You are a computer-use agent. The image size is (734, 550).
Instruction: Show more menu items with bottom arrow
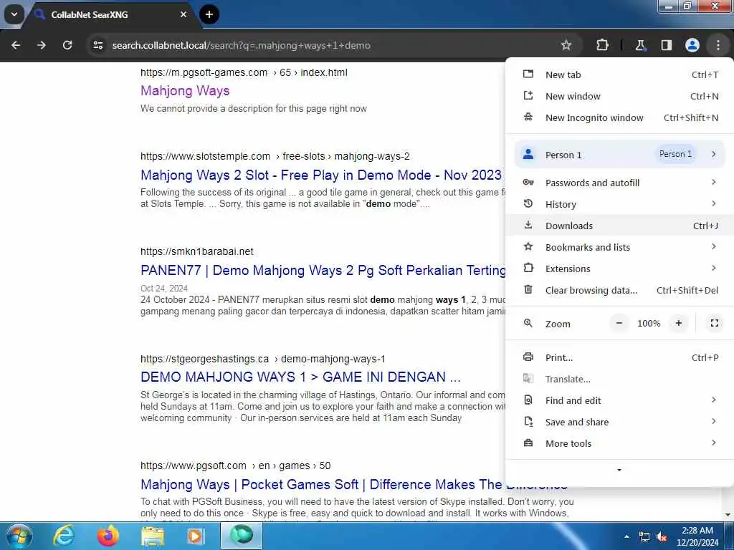click(619, 470)
